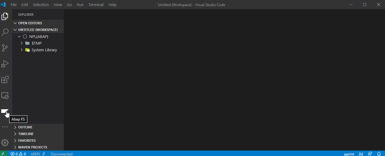
Task: Expand the System Library folder chevron
Action: 22,50
